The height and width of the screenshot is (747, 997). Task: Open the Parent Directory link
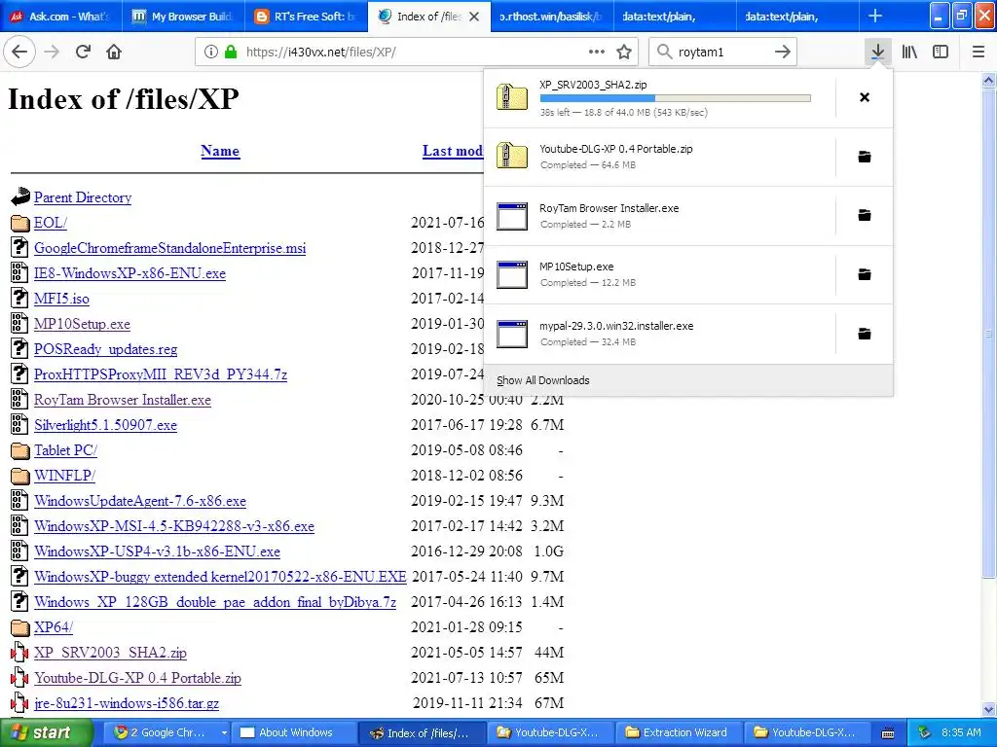coord(83,197)
